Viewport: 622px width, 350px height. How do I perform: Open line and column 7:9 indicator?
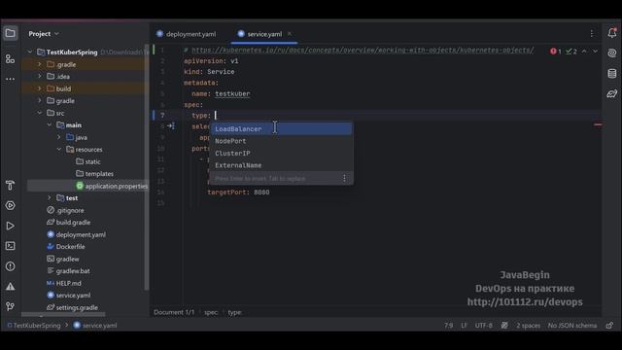pos(448,326)
